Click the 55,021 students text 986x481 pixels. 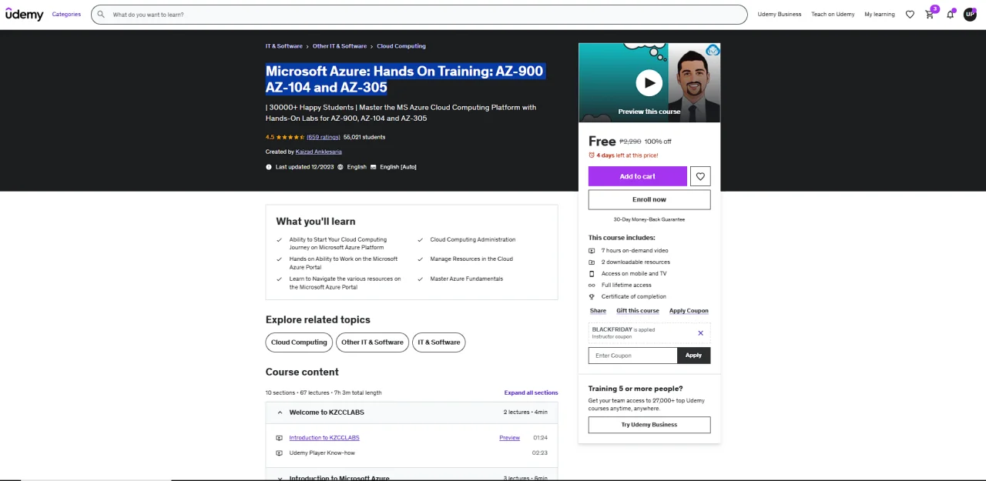(364, 137)
